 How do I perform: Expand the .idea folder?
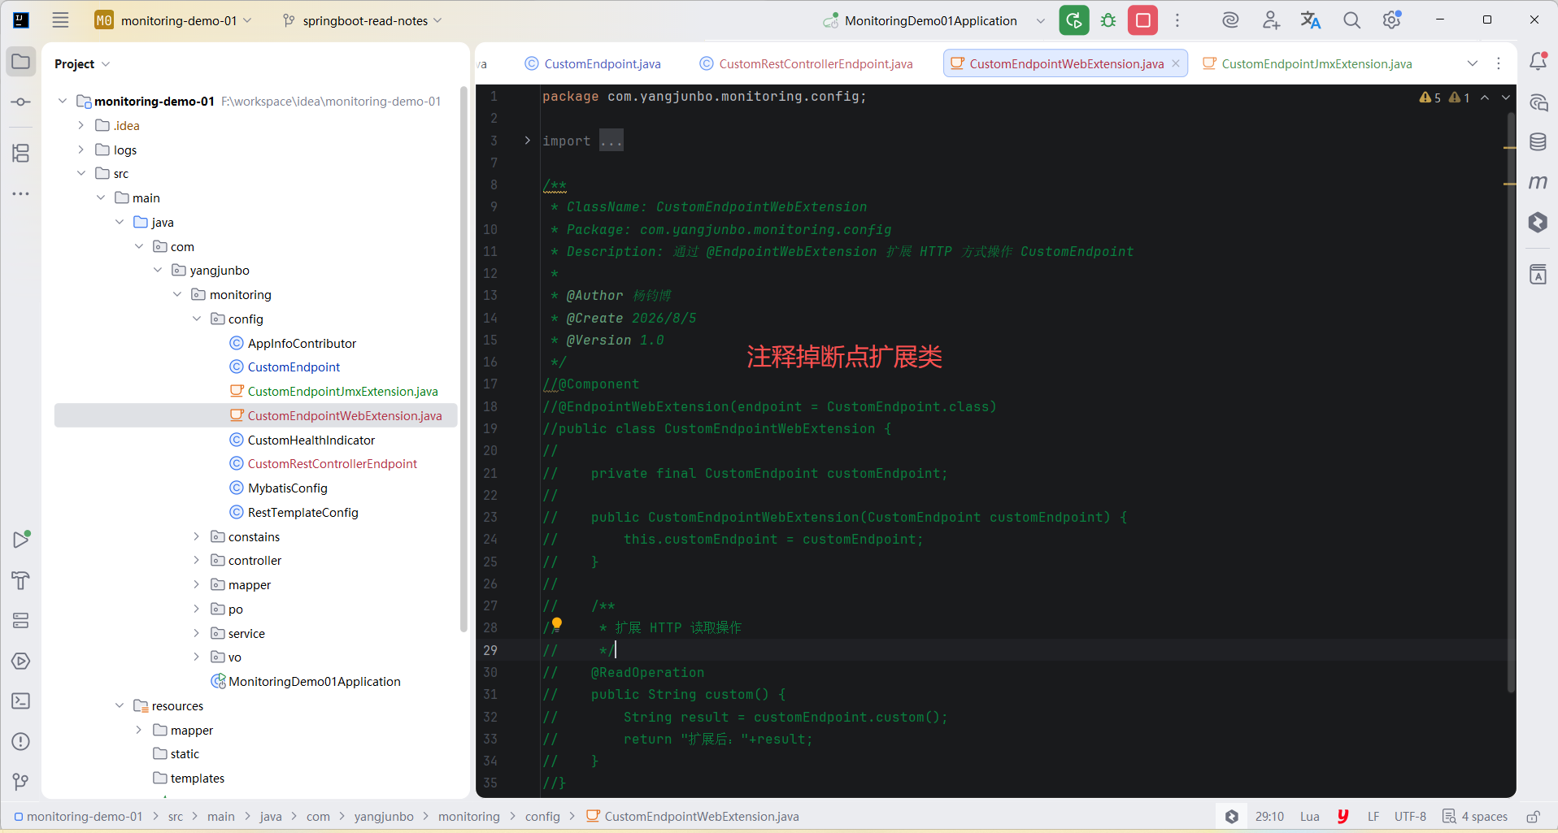[81, 125]
